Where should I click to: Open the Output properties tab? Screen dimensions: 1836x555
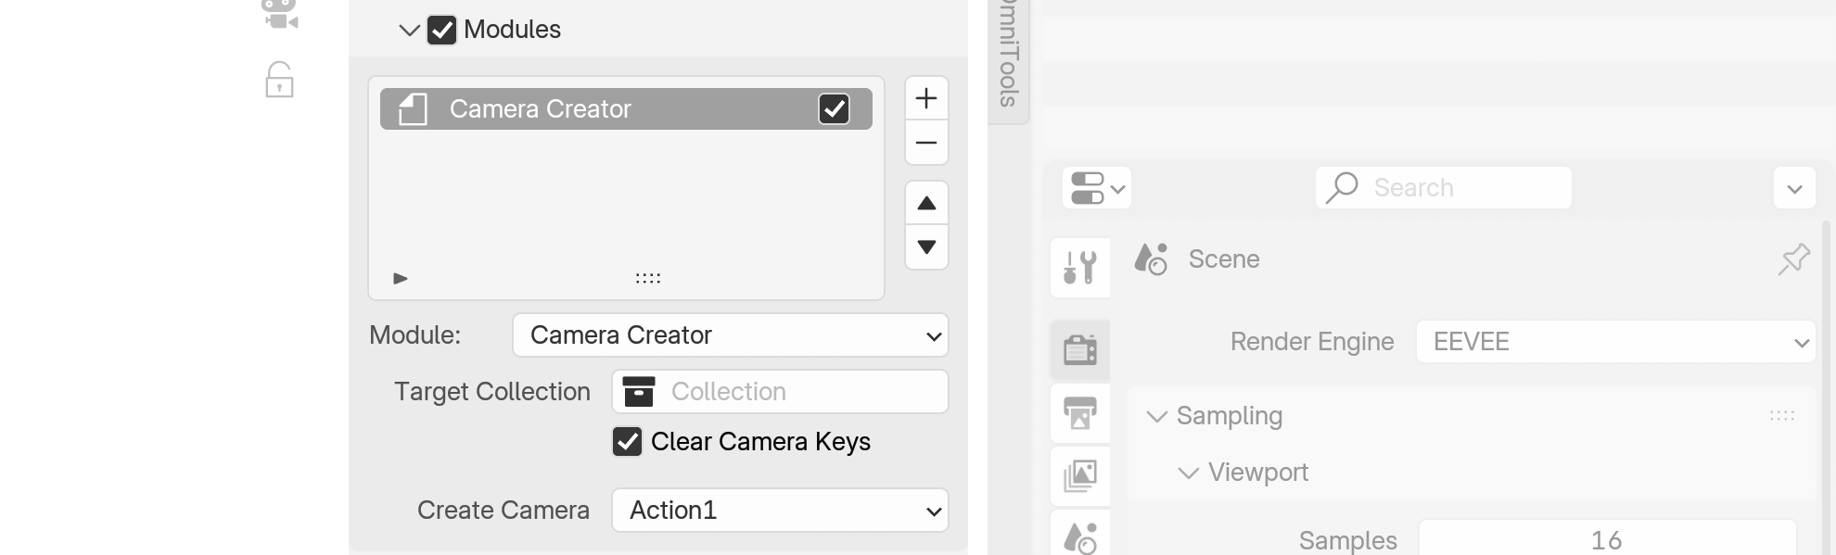click(x=1079, y=412)
